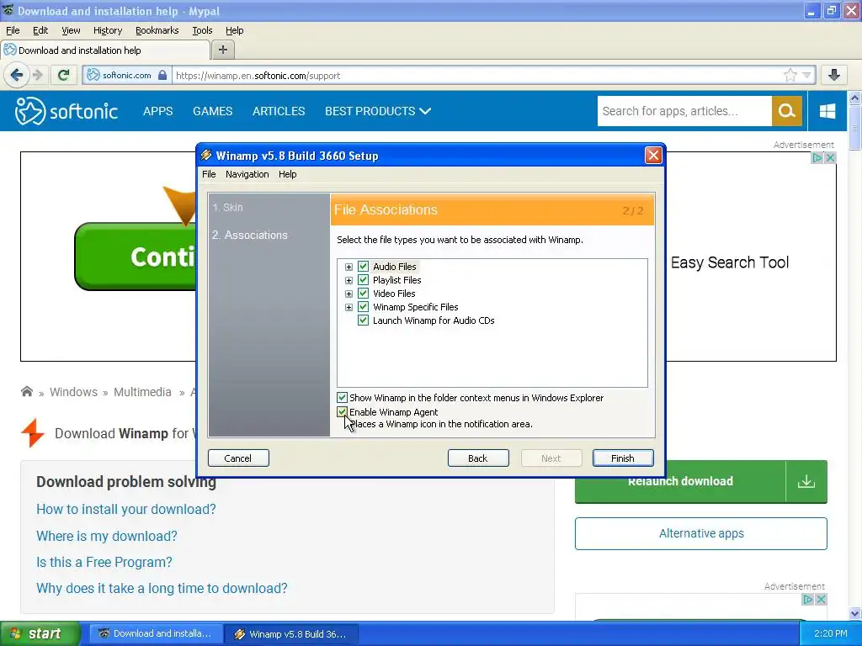The width and height of the screenshot is (862, 646).
Task: Click the AdChoices icon on top ad
Action: click(817, 157)
